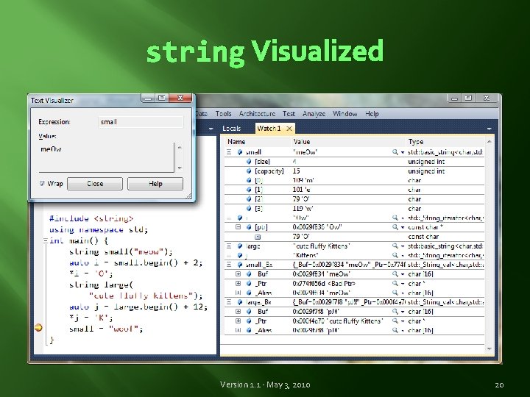Click the variable icon beside [size]
This screenshot has width=530, height=397.
pos(249,162)
